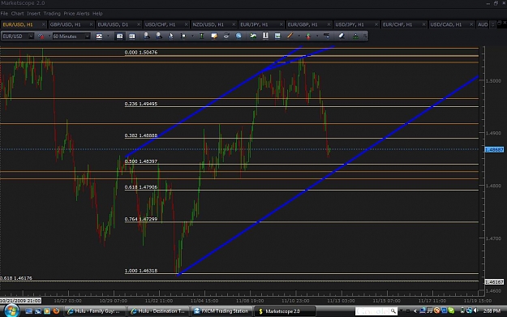Click the refresh arrows toolbar icon
507x317 pixels.
pyautogui.click(x=226, y=36)
